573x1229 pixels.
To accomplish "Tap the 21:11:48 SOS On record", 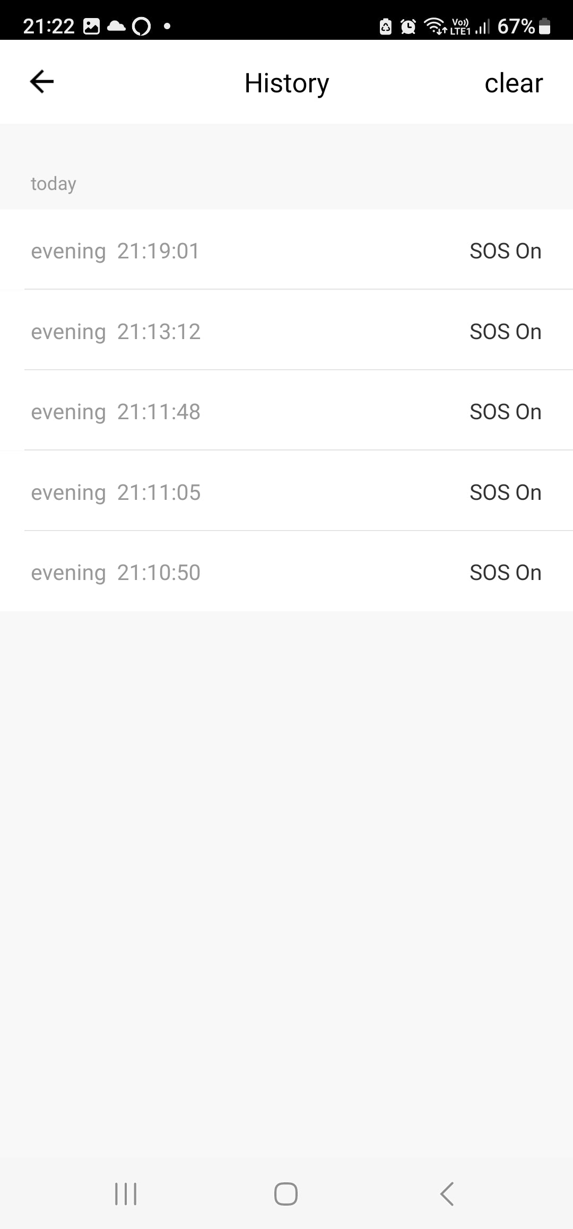I will pos(286,412).
